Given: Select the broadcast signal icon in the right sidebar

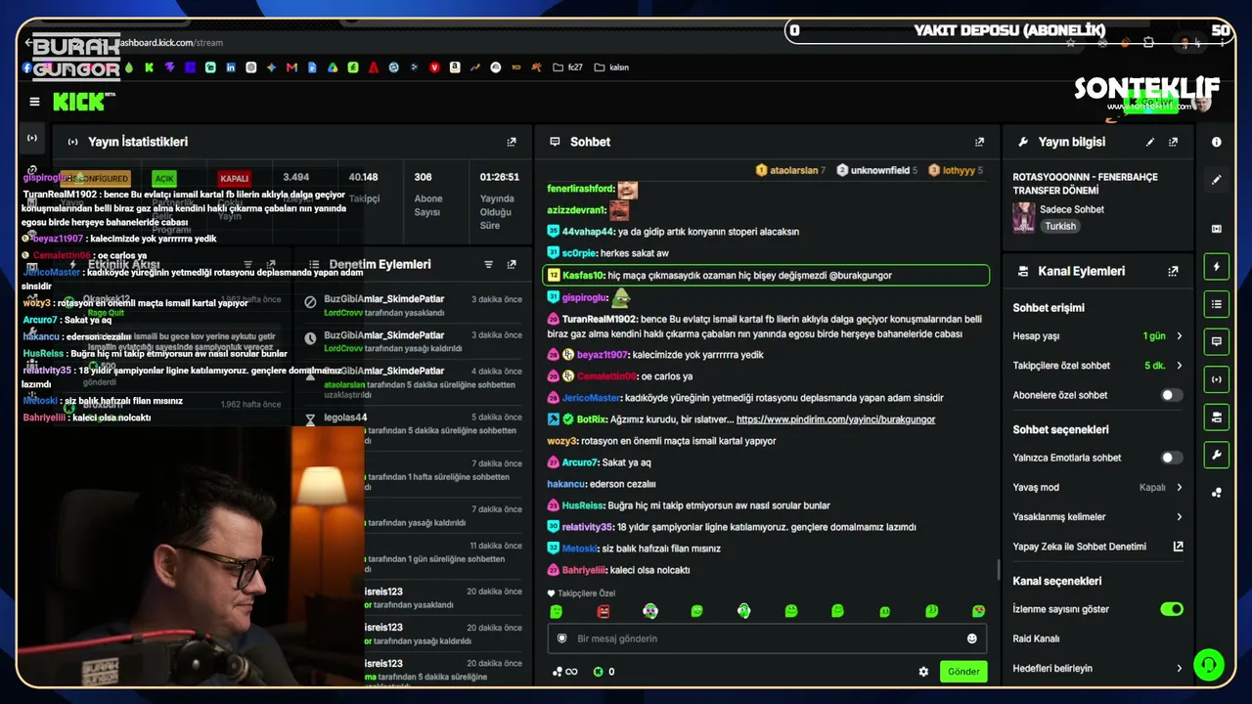Looking at the screenshot, I should (x=1217, y=379).
